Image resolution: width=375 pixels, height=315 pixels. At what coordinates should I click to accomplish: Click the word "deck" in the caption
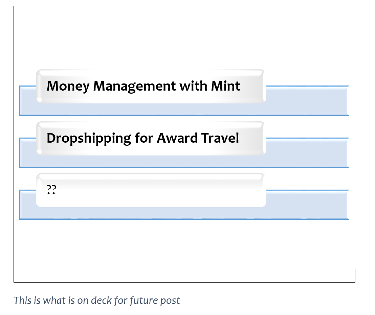click(x=102, y=300)
